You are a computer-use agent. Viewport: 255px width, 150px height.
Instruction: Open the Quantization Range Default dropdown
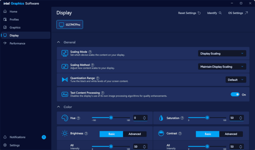coord(236,80)
